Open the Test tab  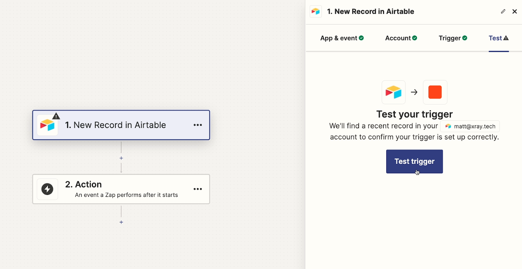point(499,38)
